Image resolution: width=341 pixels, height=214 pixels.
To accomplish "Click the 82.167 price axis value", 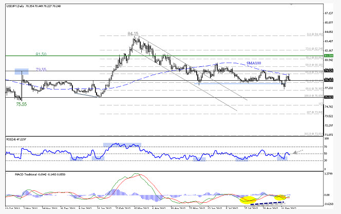I will [329, 50].
